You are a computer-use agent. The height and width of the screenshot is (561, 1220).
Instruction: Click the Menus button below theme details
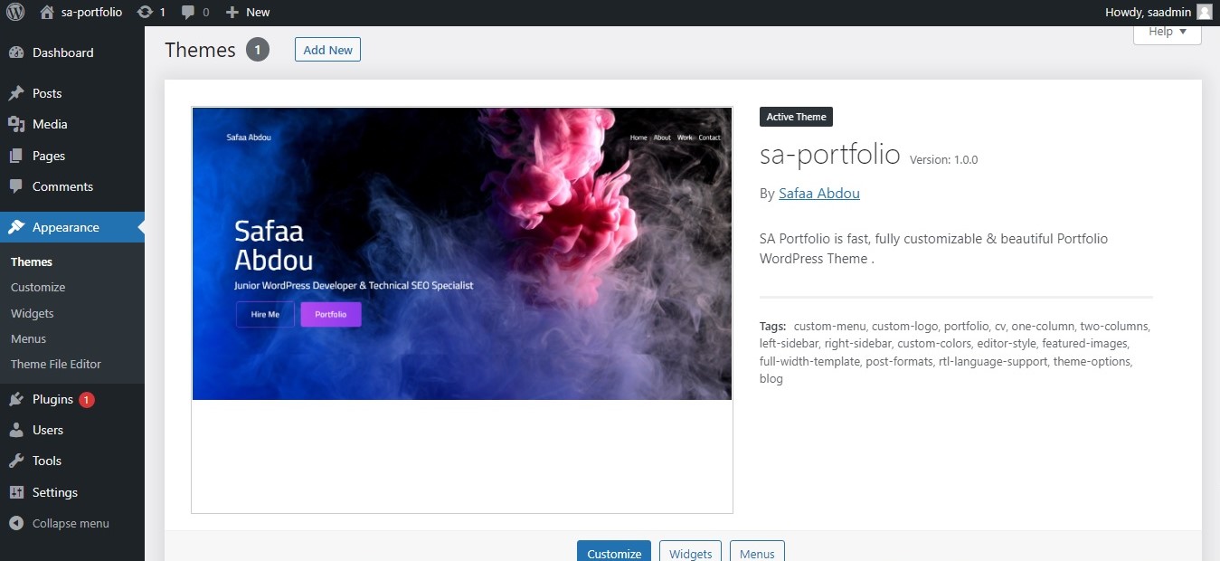[757, 553]
